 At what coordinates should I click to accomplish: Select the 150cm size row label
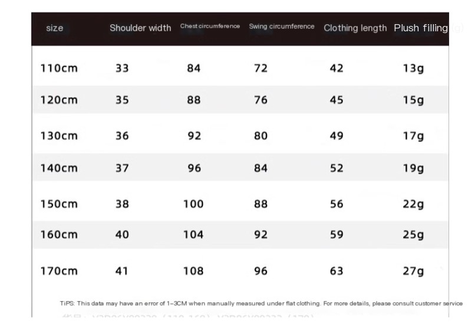coord(59,204)
